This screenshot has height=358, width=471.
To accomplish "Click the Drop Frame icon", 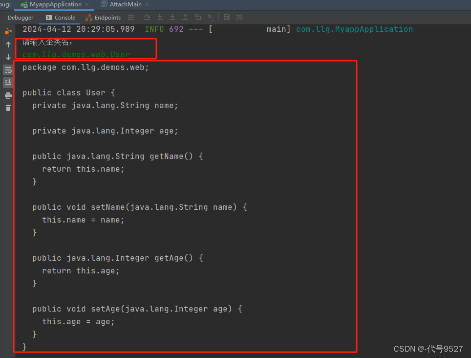I will (198, 18).
